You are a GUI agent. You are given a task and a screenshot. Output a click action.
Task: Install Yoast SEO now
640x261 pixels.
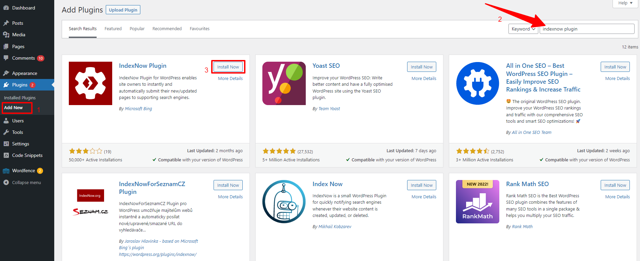click(422, 67)
